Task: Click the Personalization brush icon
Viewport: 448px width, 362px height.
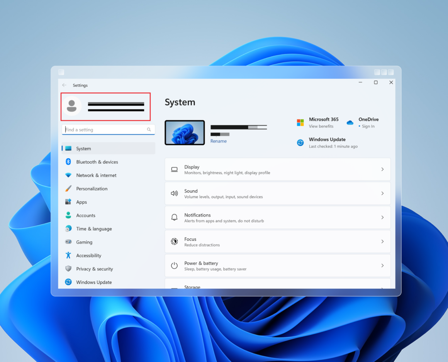Action: point(69,188)
